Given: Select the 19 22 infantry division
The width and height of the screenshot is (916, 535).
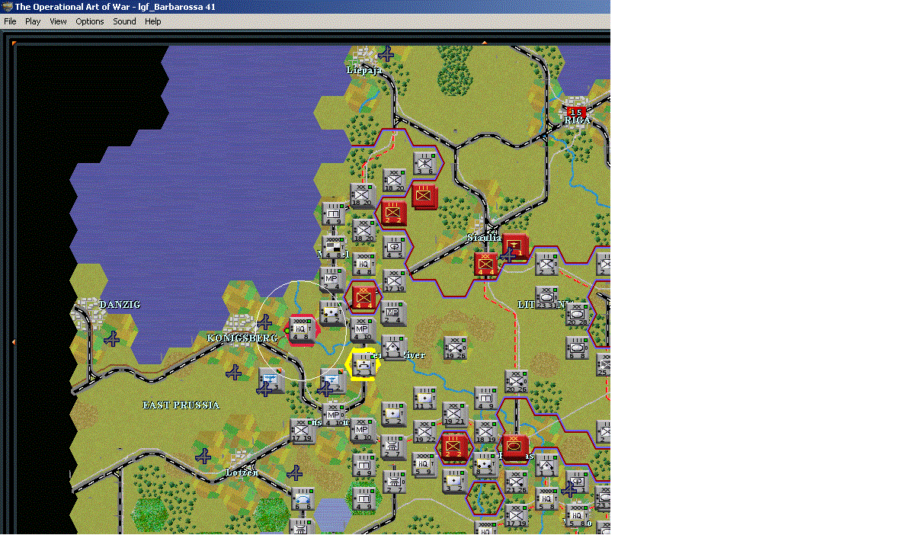Looking at the screenshot, I should (x=424, y=431).
